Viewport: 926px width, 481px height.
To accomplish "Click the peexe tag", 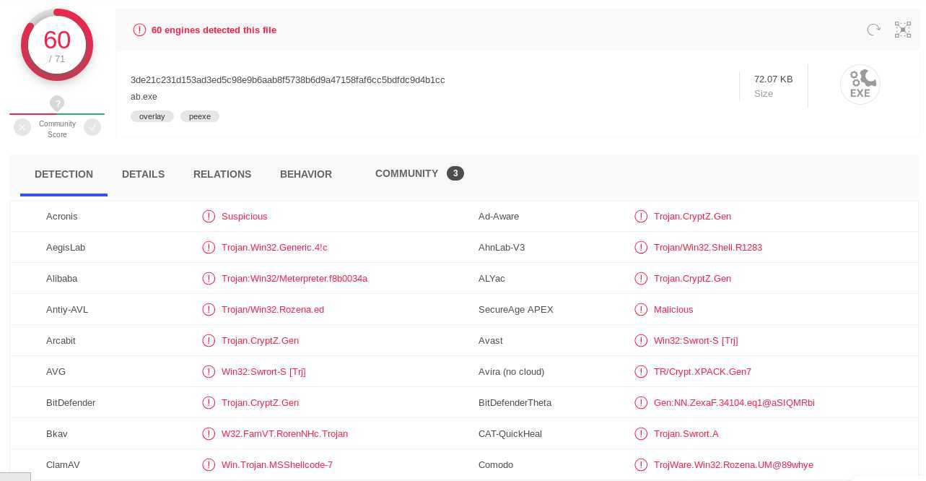I will pos(200,116).
